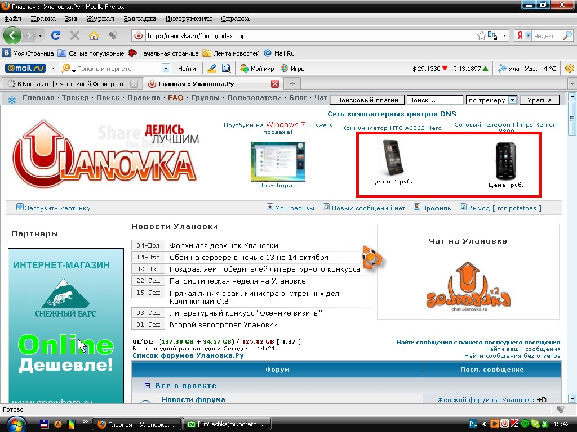Click the highlighter pencil icon in Mail.ru toolbar

[212, 68]
